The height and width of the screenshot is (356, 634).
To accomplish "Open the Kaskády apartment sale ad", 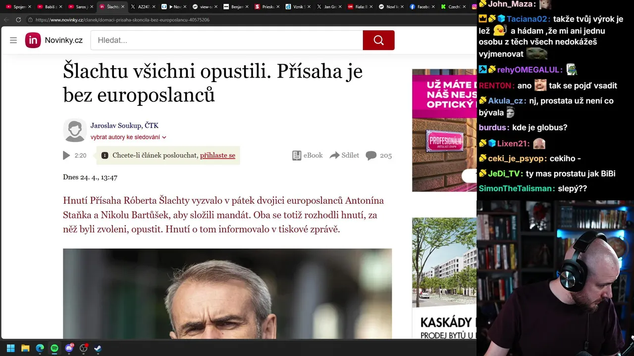I will point(444,278).
